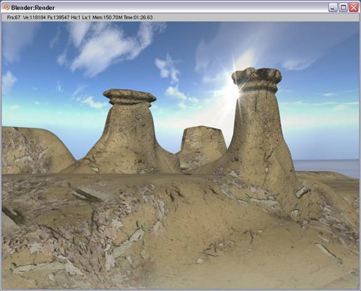This screenshot has width=361, height=291.
Task: Click the Fra:67 frame readout
Action: [14, 18]
